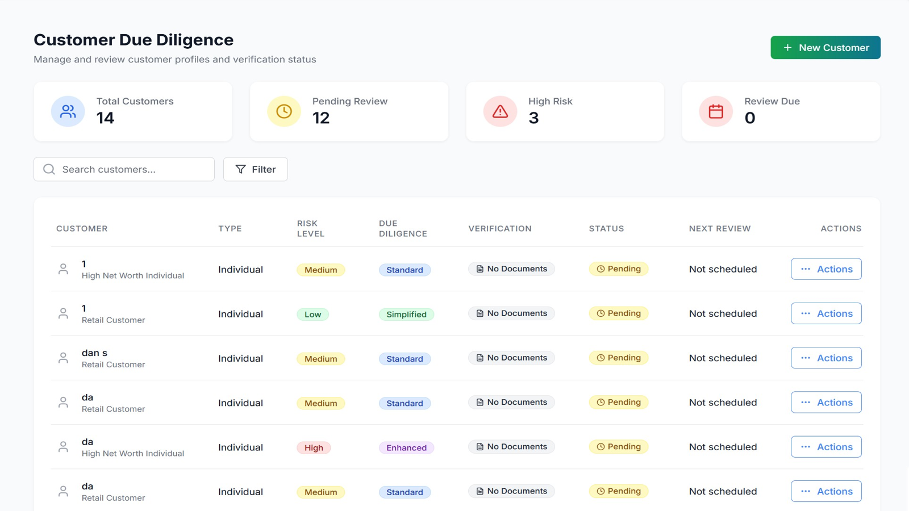Click the New Customer button
This screenshot has height=511, width=909.
[825, 47]
